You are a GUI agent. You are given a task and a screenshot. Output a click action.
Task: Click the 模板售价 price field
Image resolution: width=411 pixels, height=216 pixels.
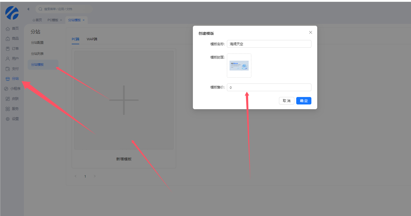(x=269, y=87)
